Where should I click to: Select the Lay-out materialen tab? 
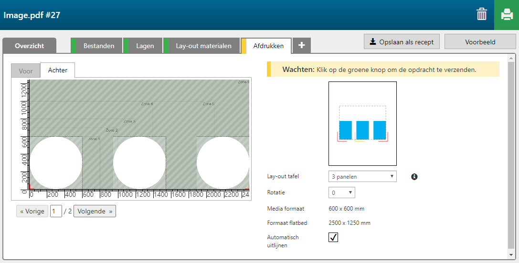(203, 46)
